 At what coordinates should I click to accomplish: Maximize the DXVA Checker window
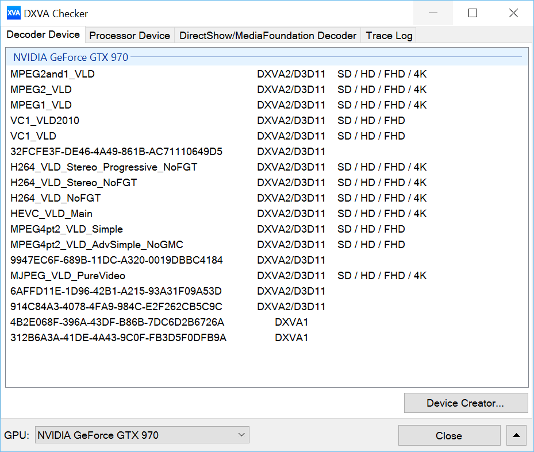(x=472, y=13)
